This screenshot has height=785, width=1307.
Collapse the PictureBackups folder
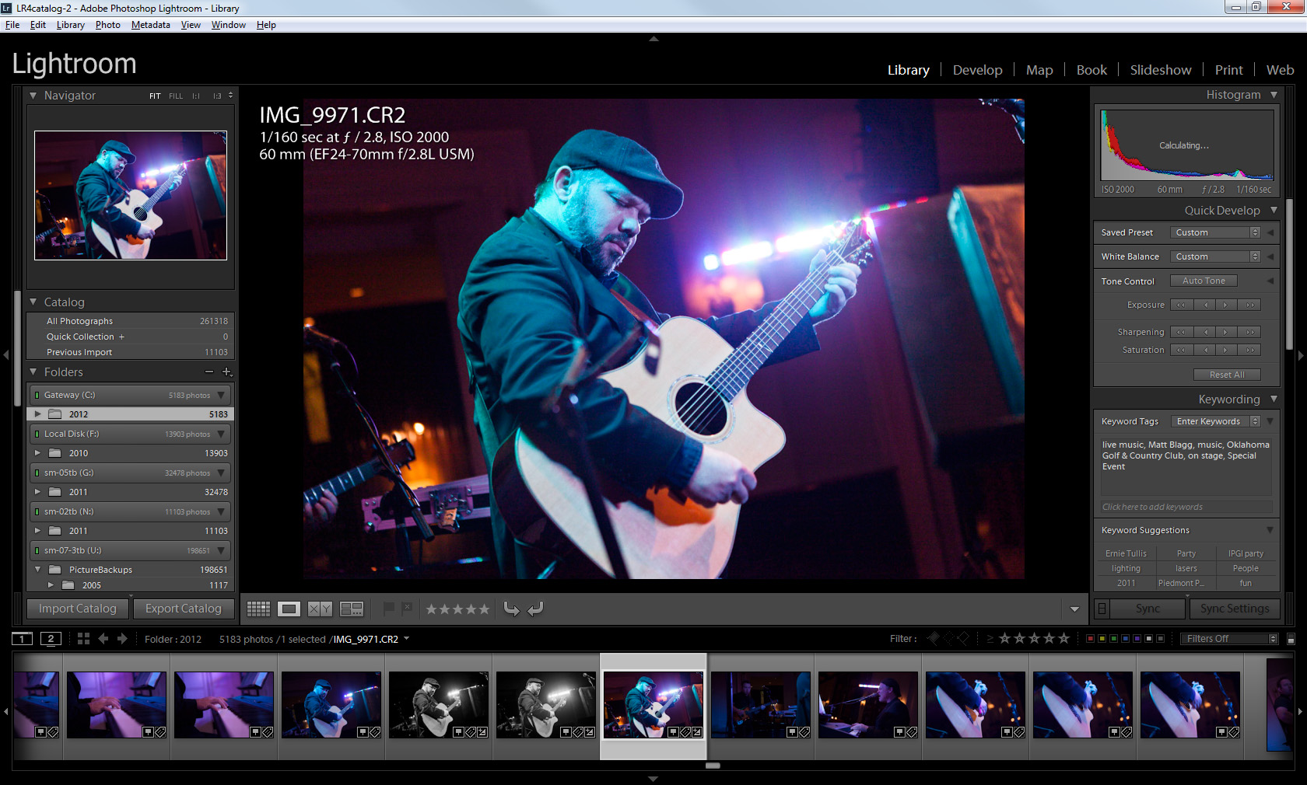tap(37, 570)
